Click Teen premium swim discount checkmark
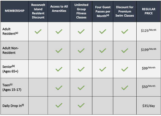The width and height of the screenshot is (161, 116). pos(125,88)
